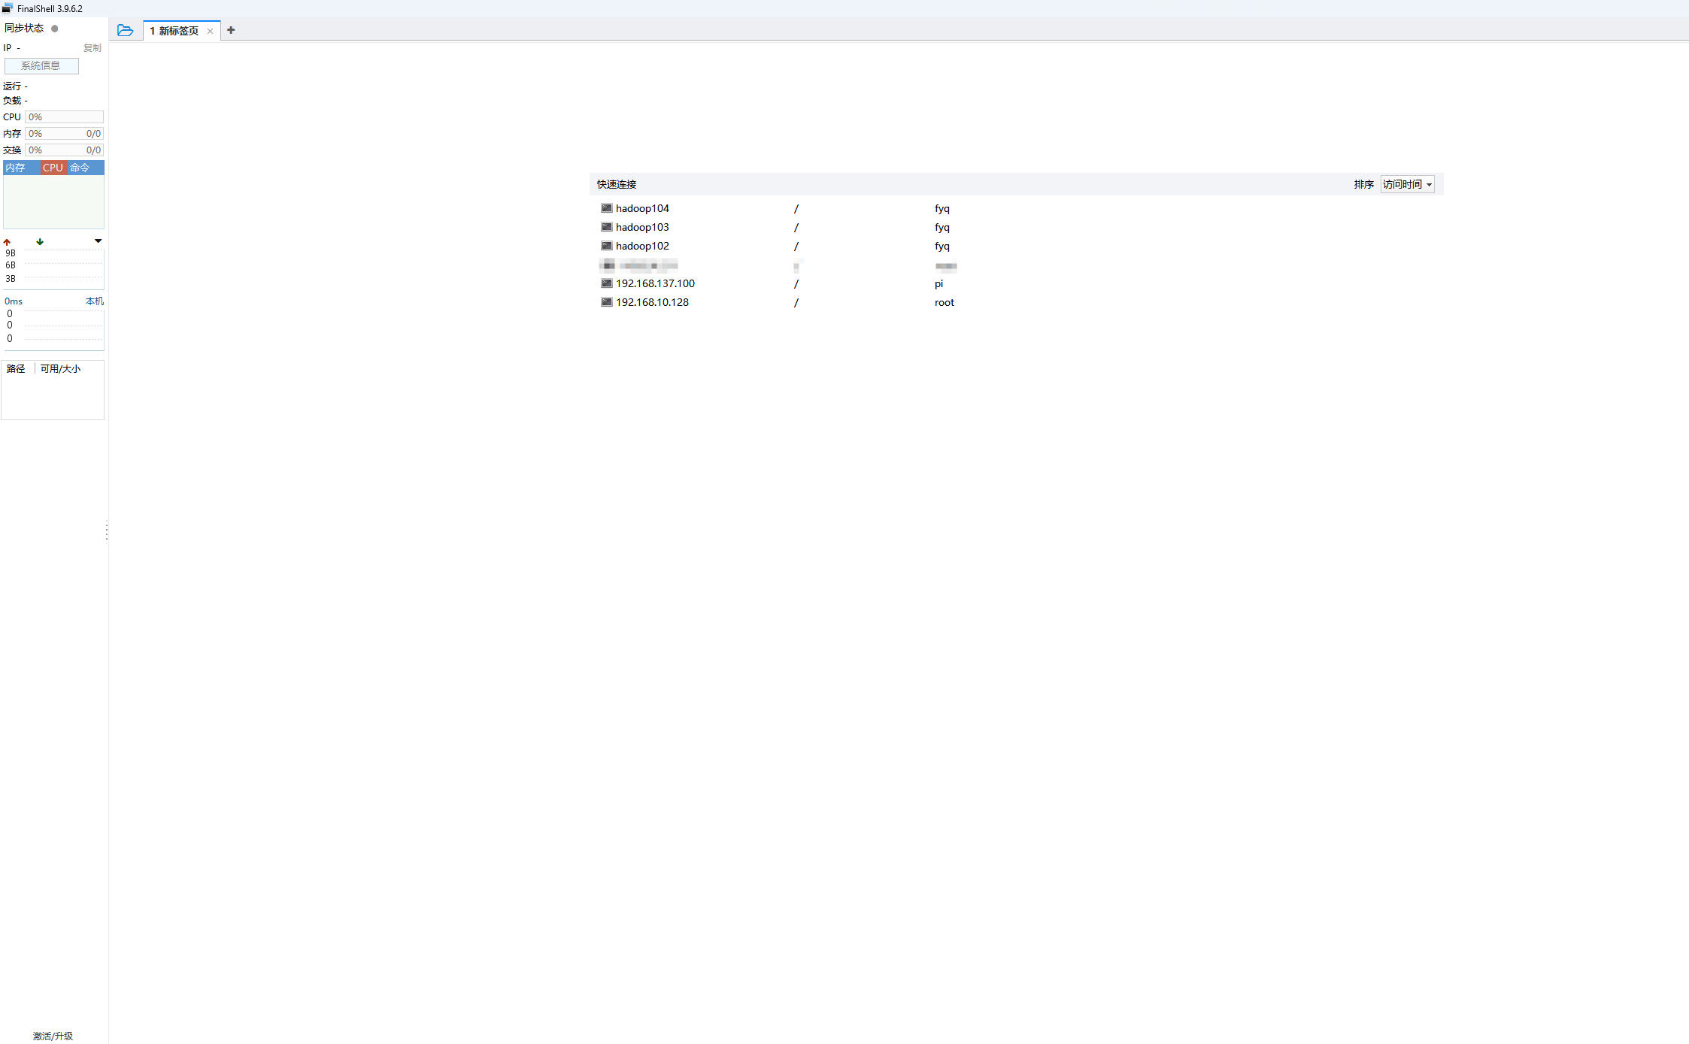
Task: Close the 新标签页 tab
Action: tap(210, 31)
